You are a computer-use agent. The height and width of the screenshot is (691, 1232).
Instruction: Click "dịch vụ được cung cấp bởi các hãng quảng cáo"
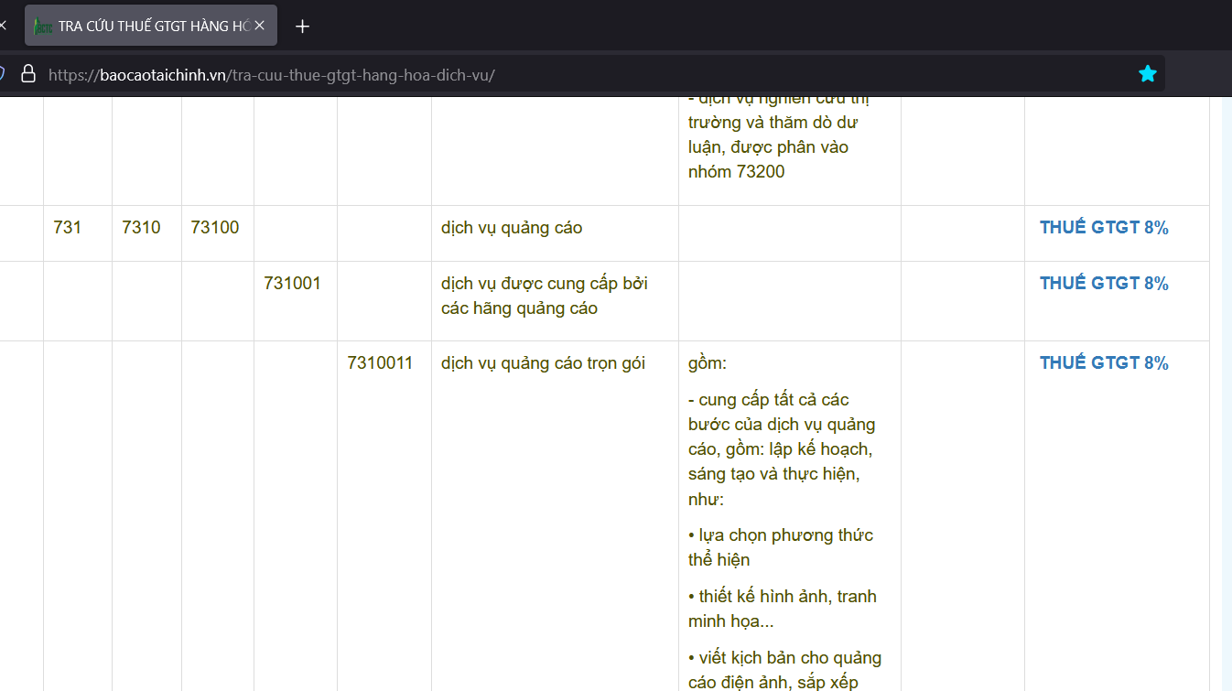click(544, 296)
